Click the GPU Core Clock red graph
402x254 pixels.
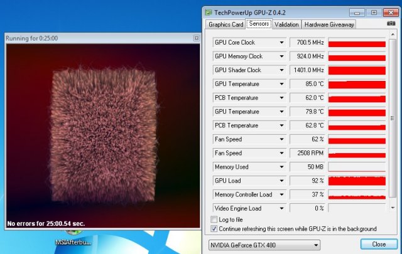(357, 42)
